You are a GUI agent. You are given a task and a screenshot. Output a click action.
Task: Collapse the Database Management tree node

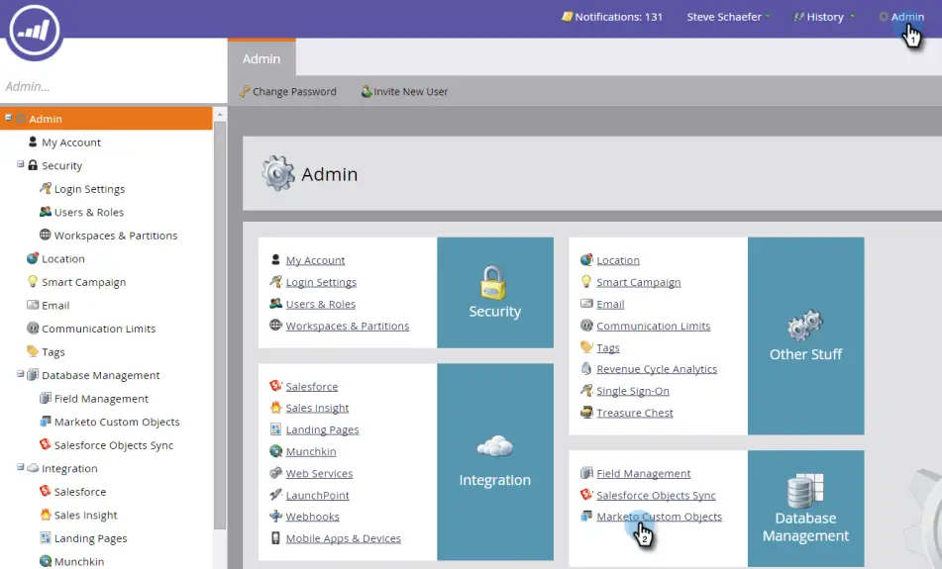click(x=21, y=373)
